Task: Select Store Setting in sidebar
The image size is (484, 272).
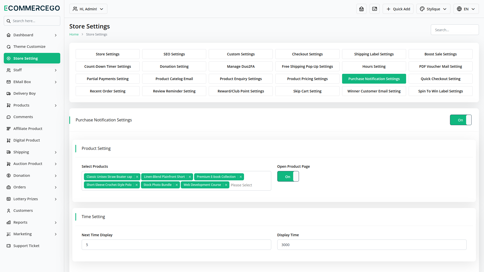Action: click(x=32, y=58)
